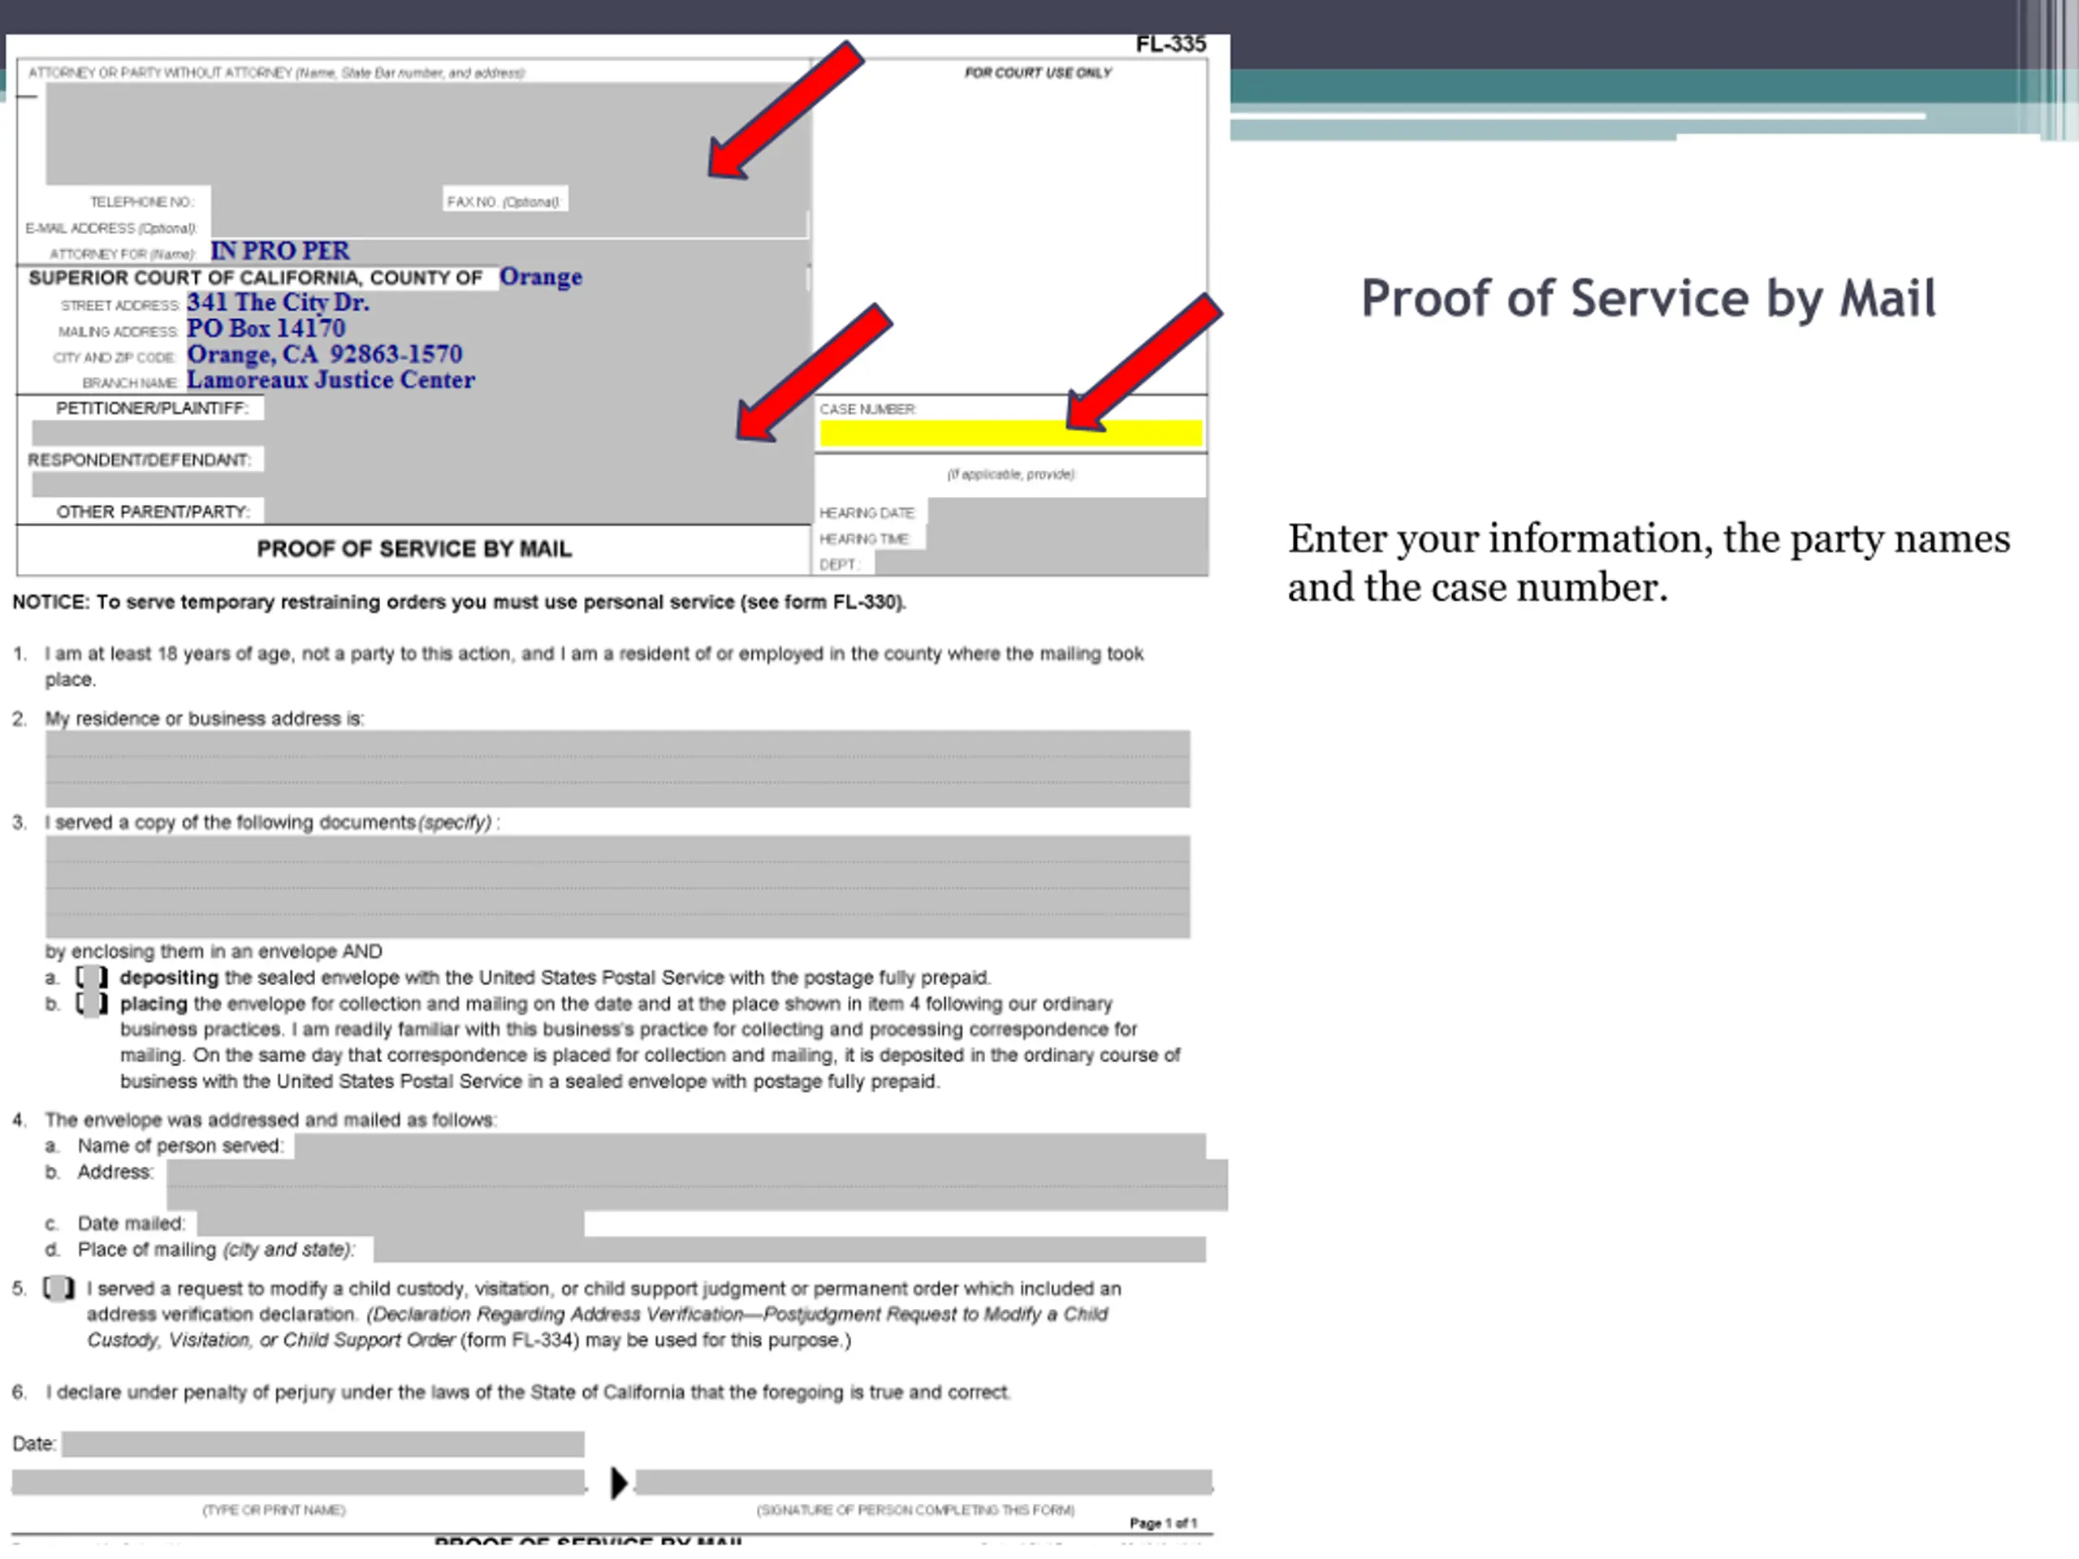Click the Hearing Date field
The width and height of the screenshot is (2079, 1559).
(1067, 512)
